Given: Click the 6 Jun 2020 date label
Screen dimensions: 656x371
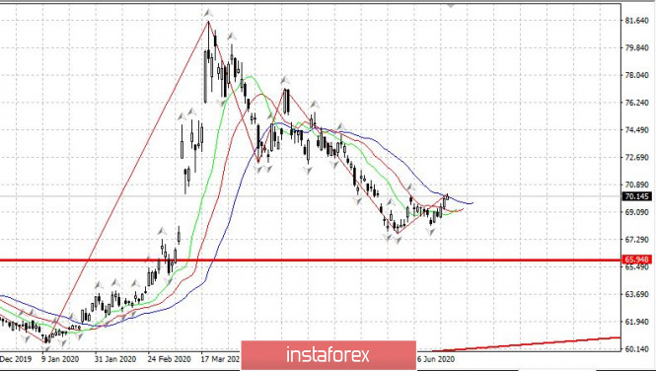Looking at the screenshot, I should click(435, 359).
